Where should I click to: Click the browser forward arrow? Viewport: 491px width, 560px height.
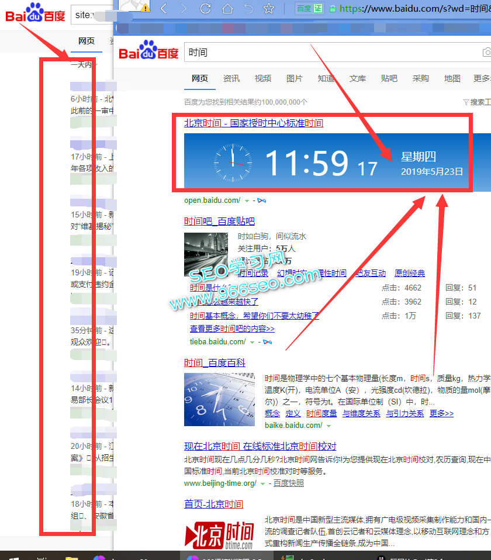click(184, 8)
